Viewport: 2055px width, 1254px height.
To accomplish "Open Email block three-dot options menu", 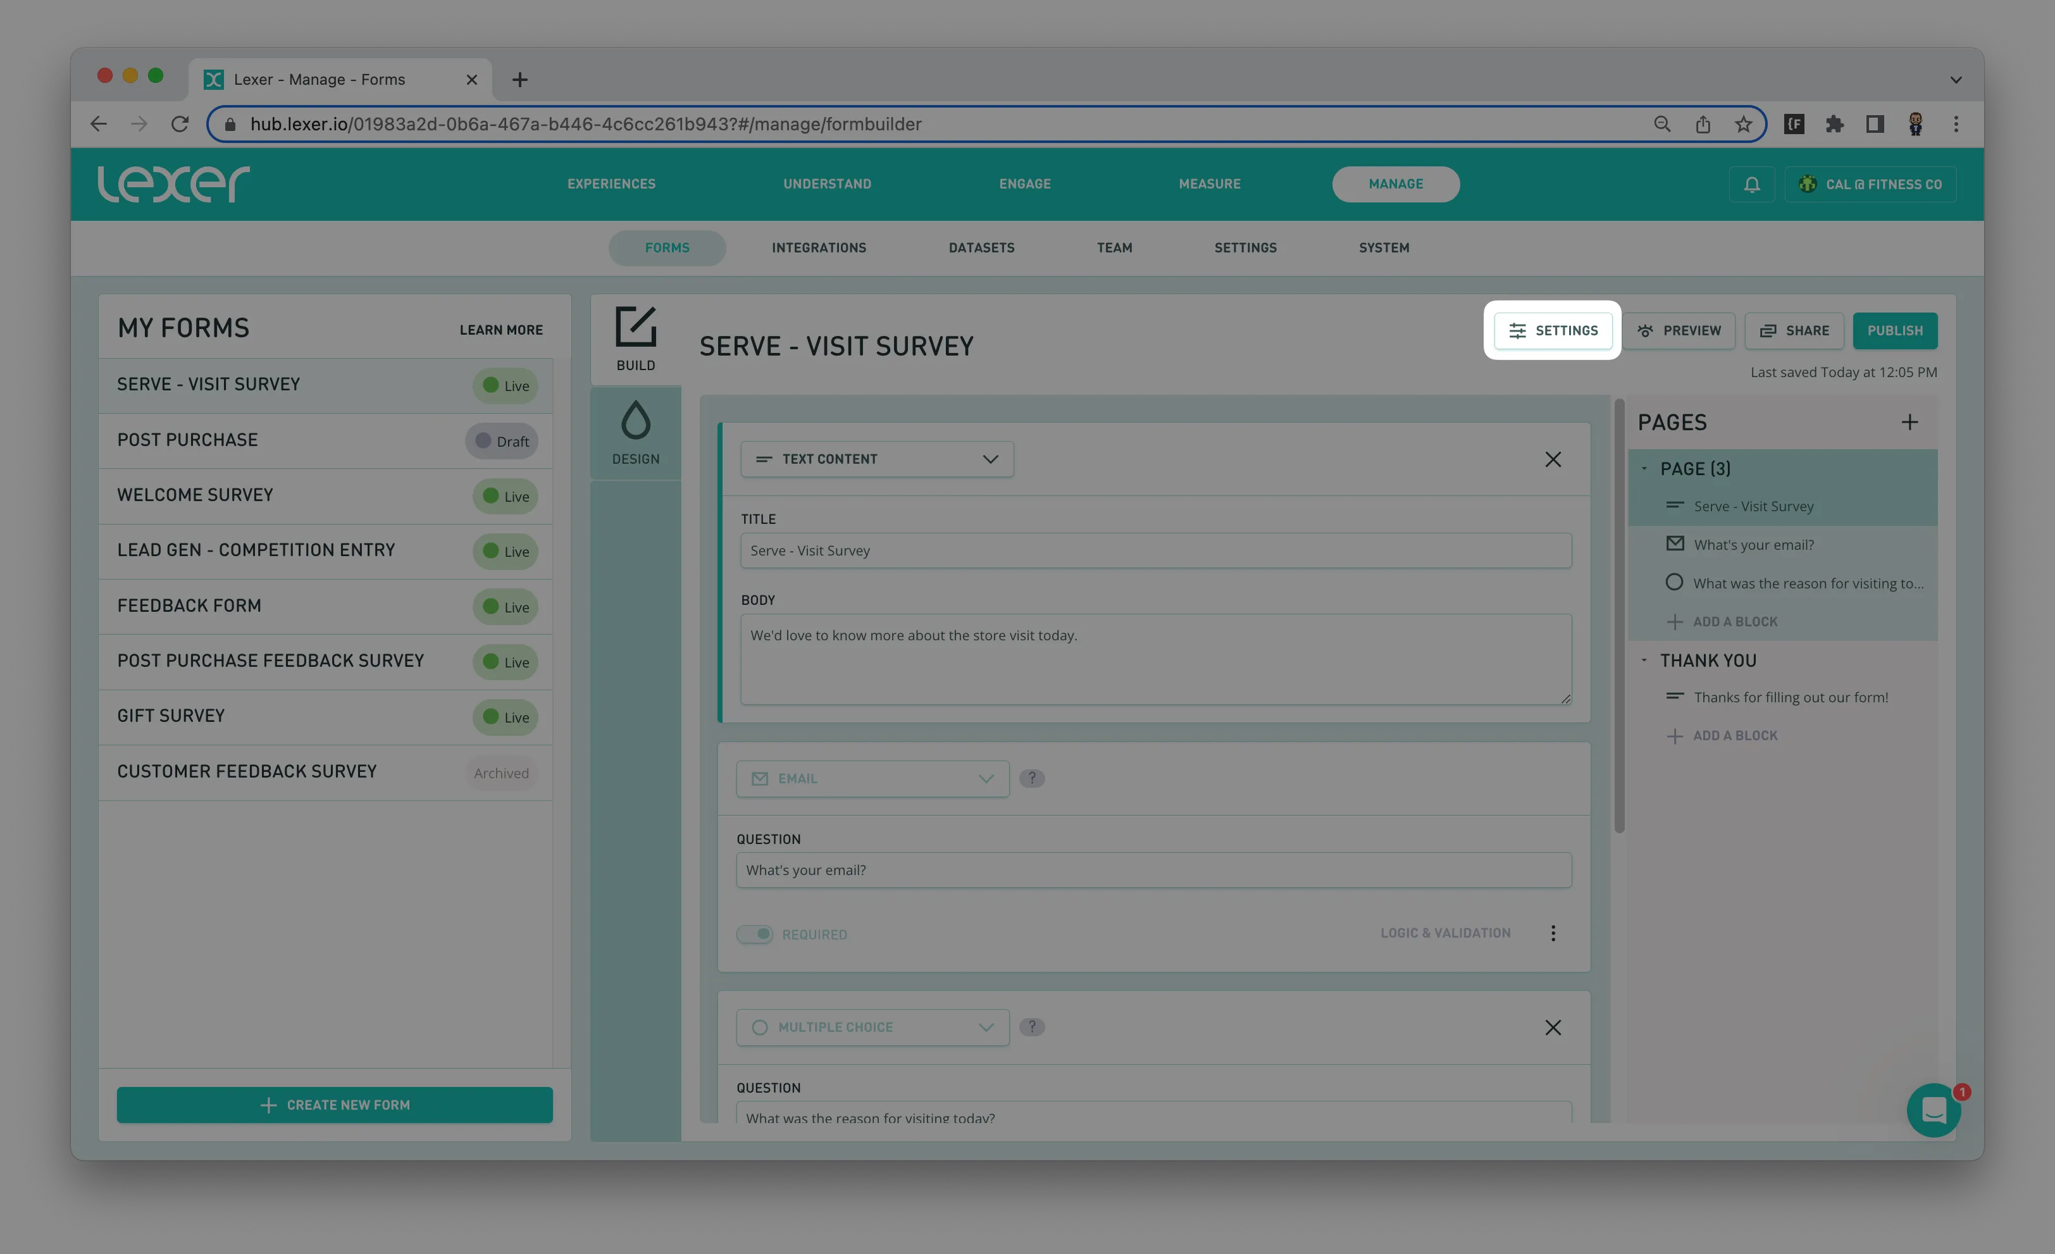I will (x=1552, y=933).
